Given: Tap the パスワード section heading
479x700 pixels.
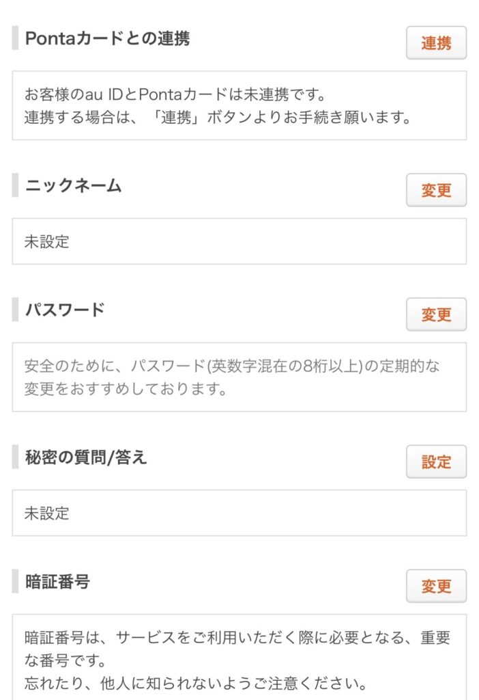Looking at the screenshot, I should tap(65, 310).
